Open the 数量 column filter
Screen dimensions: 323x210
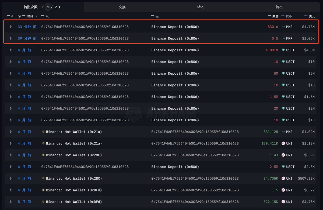(x=269, y=16)
